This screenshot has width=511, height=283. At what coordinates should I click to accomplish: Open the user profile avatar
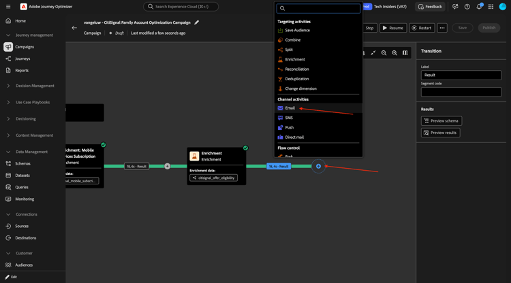503,7
